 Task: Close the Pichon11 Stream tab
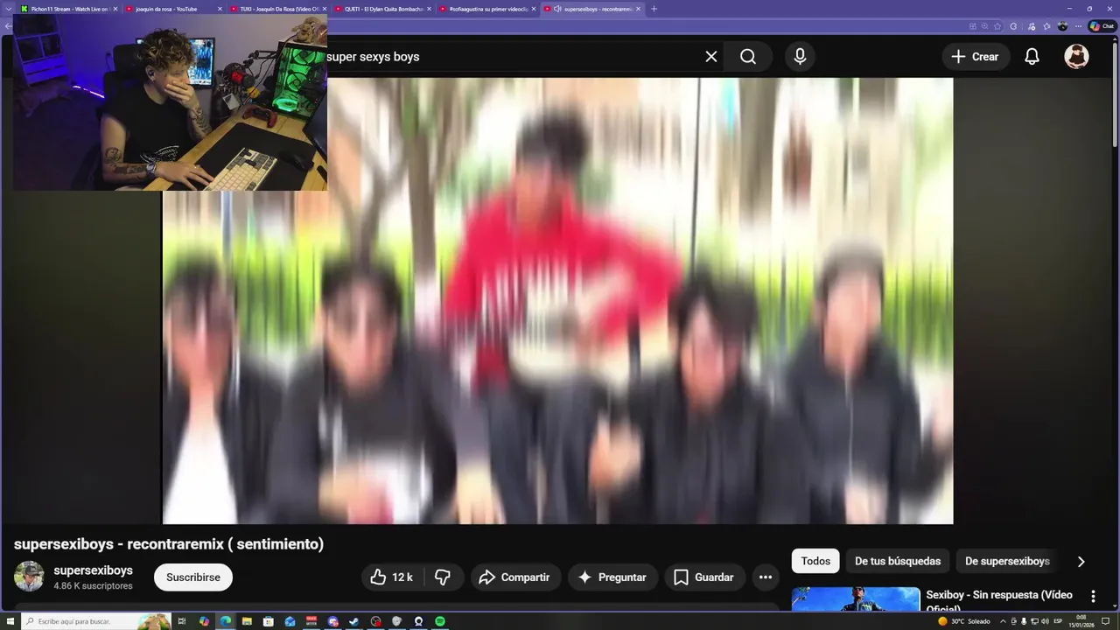click(115, 9)
